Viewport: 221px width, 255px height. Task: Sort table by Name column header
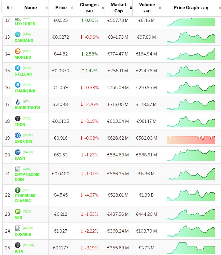point(30,8)
